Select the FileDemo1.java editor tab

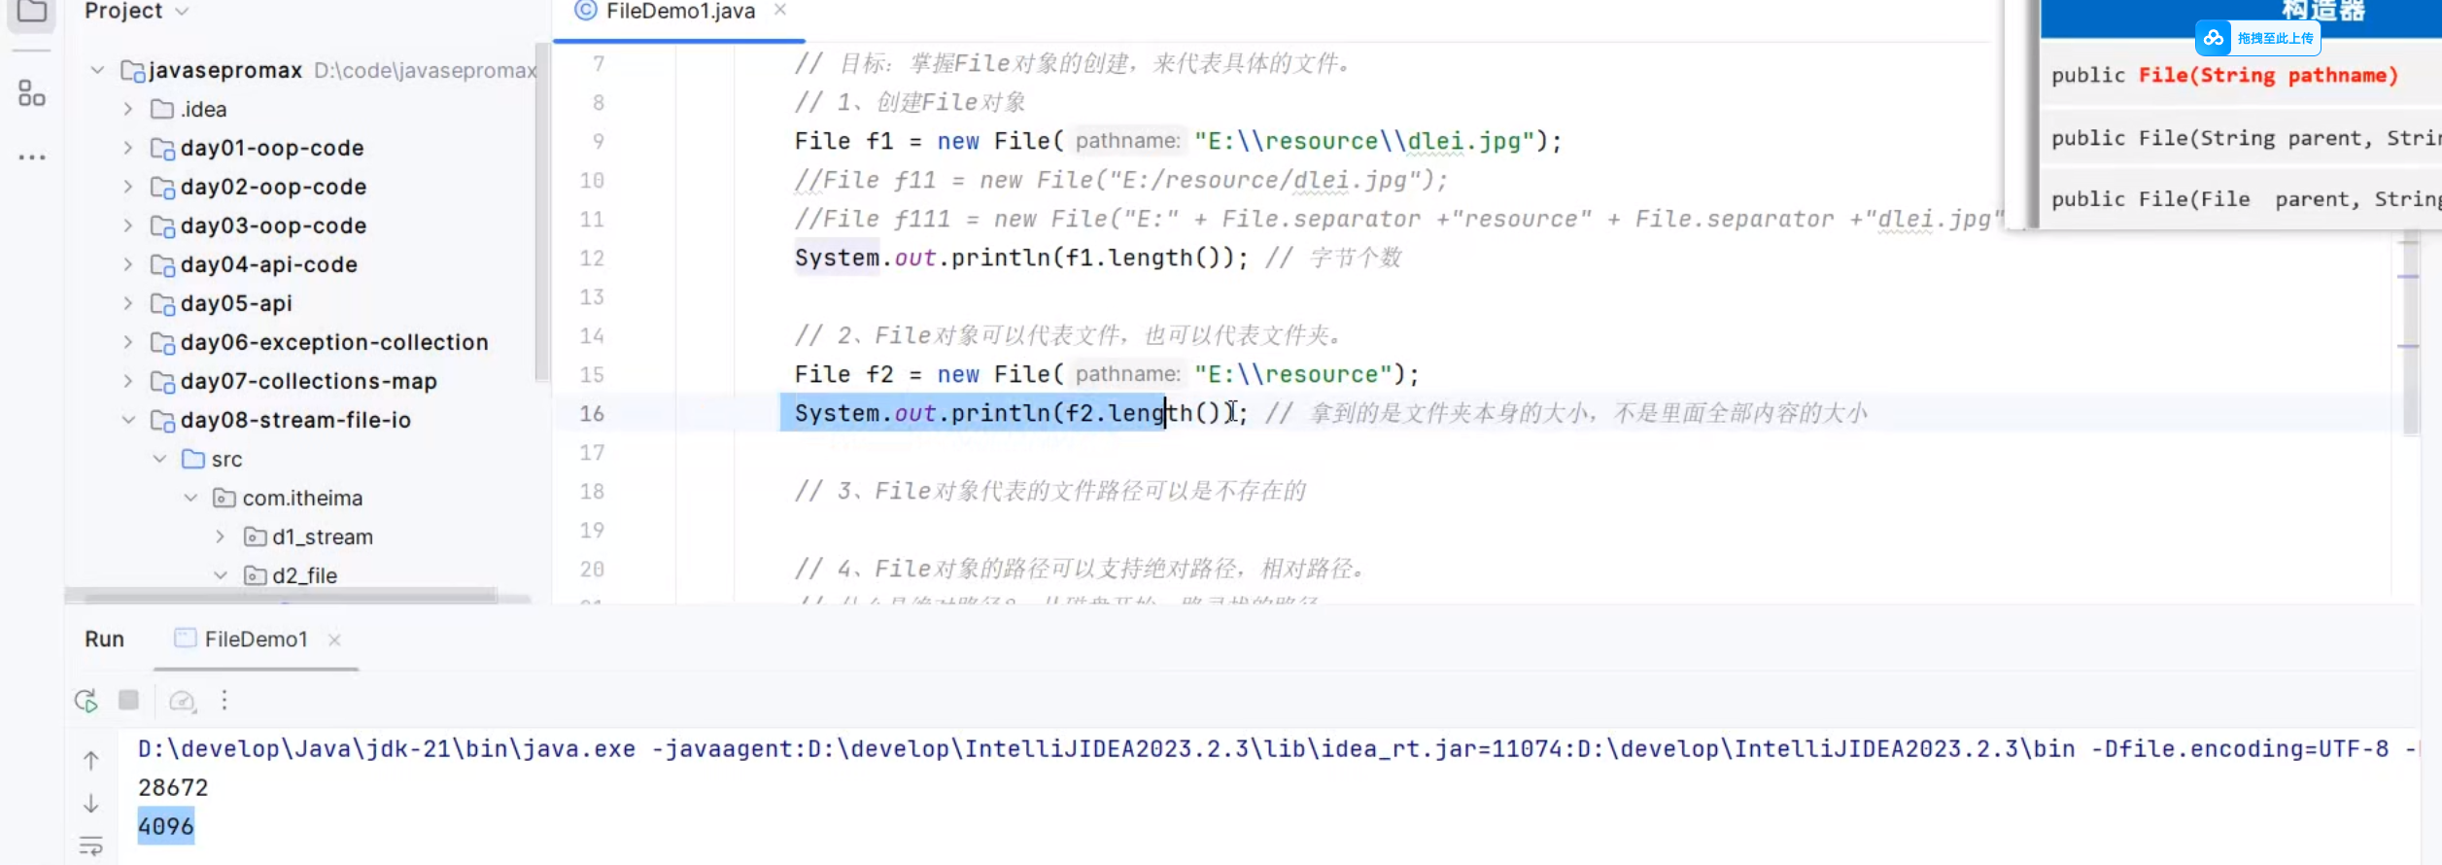click(680, 12)
